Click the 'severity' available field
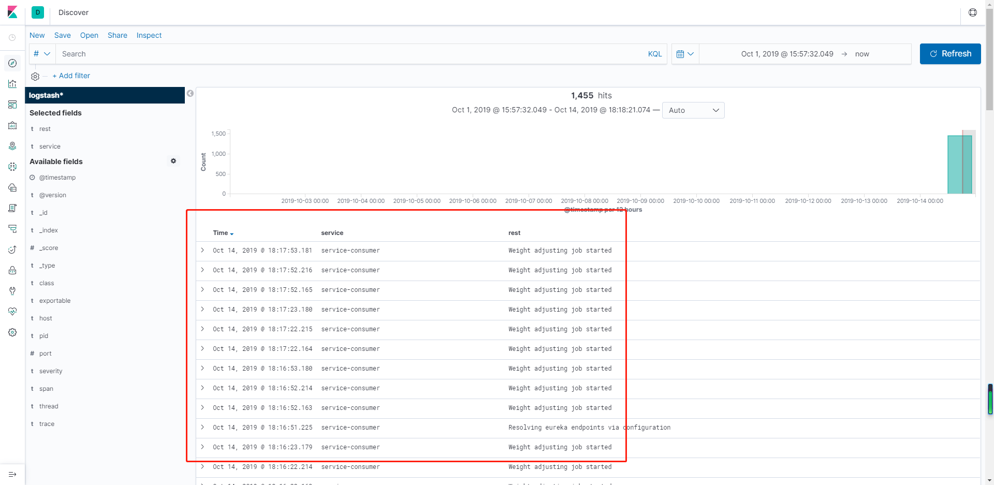This screenshot has height=485, width=994. (x=51, y=371)
